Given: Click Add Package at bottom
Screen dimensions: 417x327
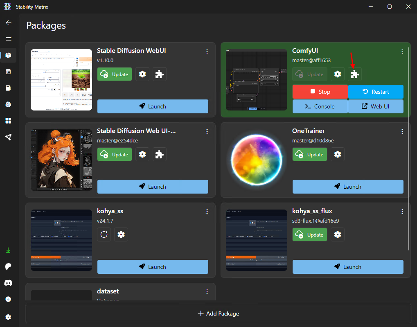Looking at the screenshot, I should [x=219, y=313].
